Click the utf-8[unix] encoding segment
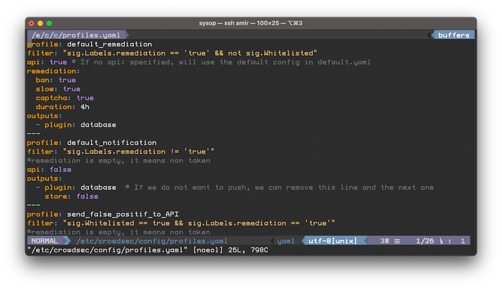The width and height of the screenshot is (502, 289). (x=333, y=241)
